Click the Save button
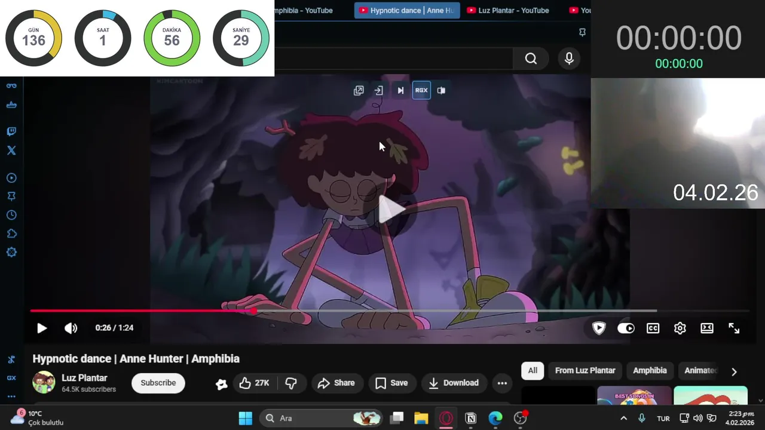 pyautogui.click(x=391, y=383)
